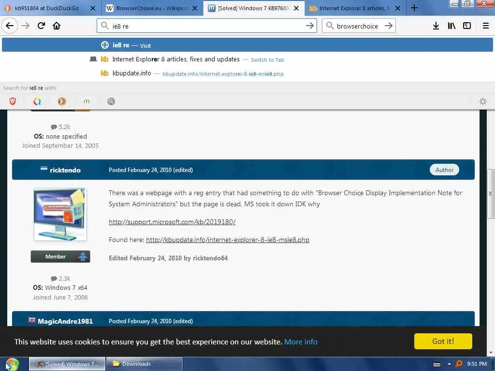Screen dimensions: 495x371
Task: Close the BrowserChoice.eu Wikipedia tab
Action: (x=195, y=8)
